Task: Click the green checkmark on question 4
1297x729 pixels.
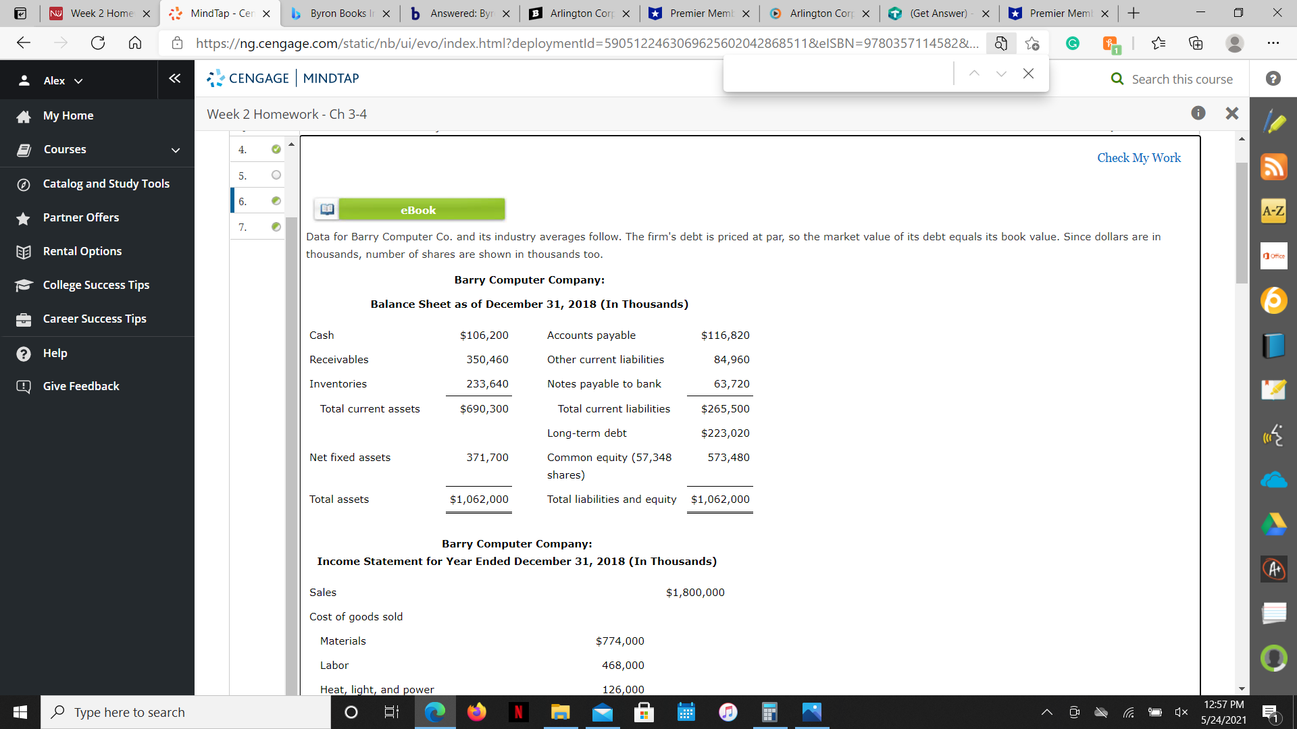Action: tap(276, 149)
